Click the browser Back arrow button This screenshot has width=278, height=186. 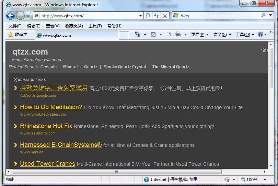[10, 16]
